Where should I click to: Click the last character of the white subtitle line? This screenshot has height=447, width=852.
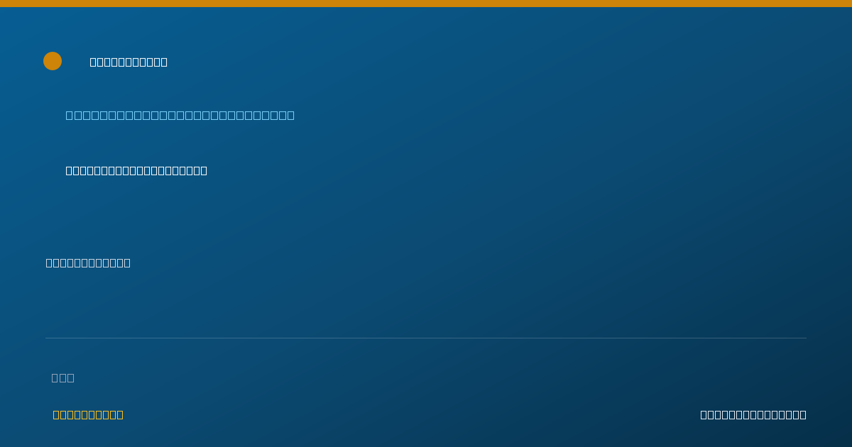point(204,170)
